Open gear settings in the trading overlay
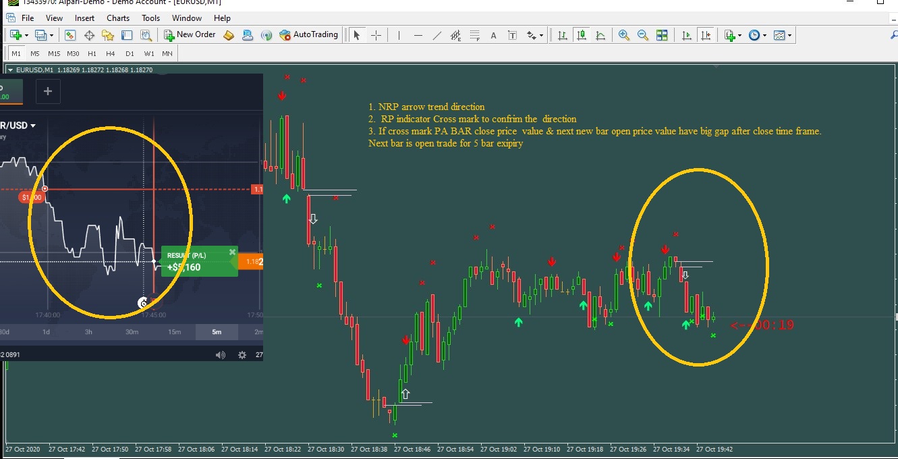The image size is (898, 459). click(242, 354)
